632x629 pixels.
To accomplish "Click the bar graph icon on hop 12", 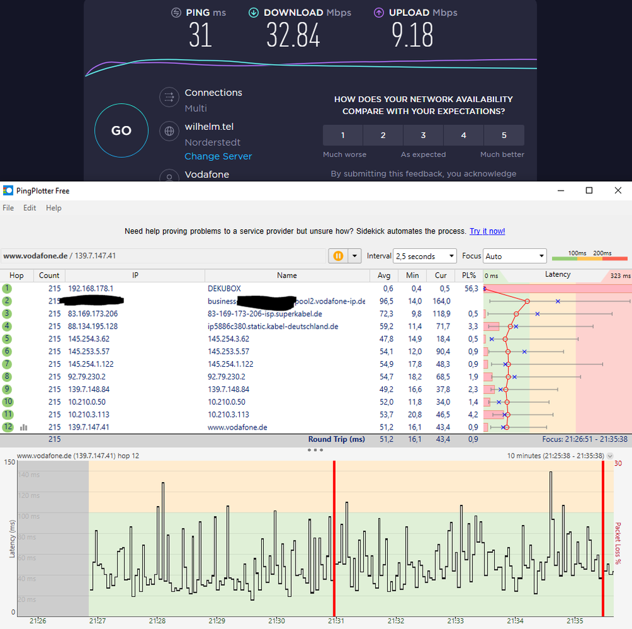I will tap(24, 428).
